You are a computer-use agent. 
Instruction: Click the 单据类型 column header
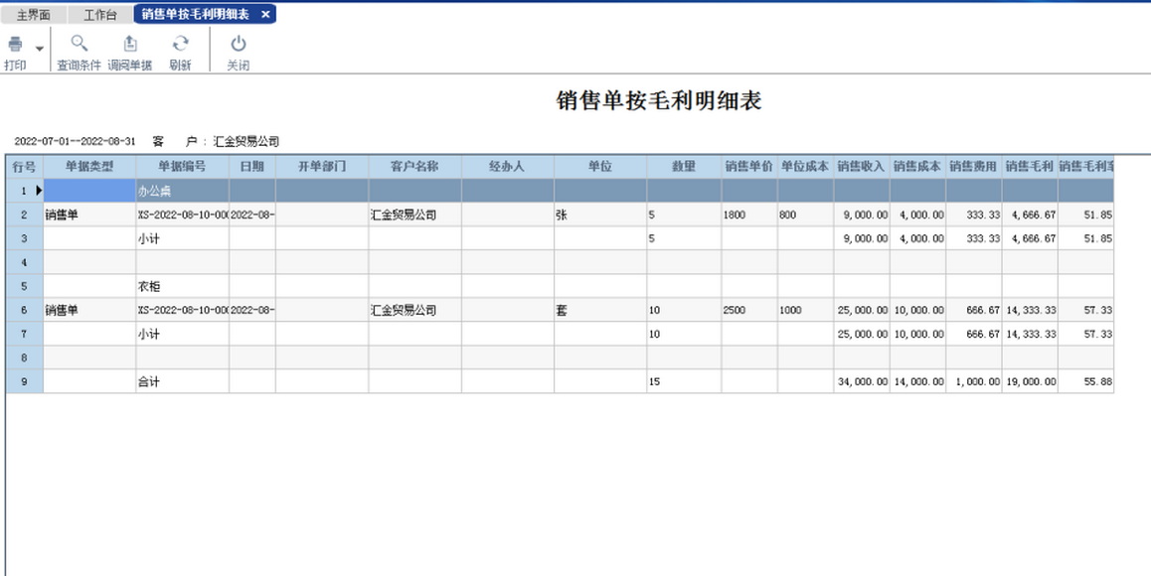tap(89, 167)
